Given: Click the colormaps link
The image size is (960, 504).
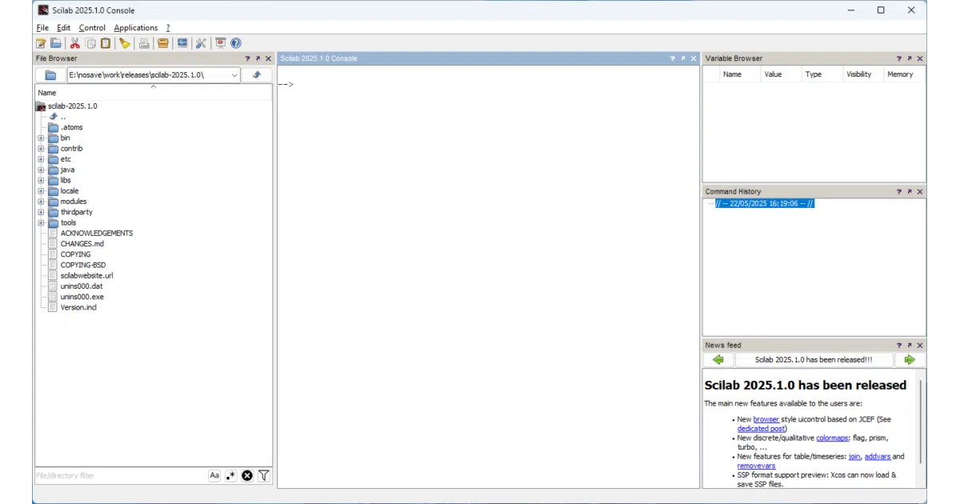Looking at the screenshot, I should (x=831, y=438).
